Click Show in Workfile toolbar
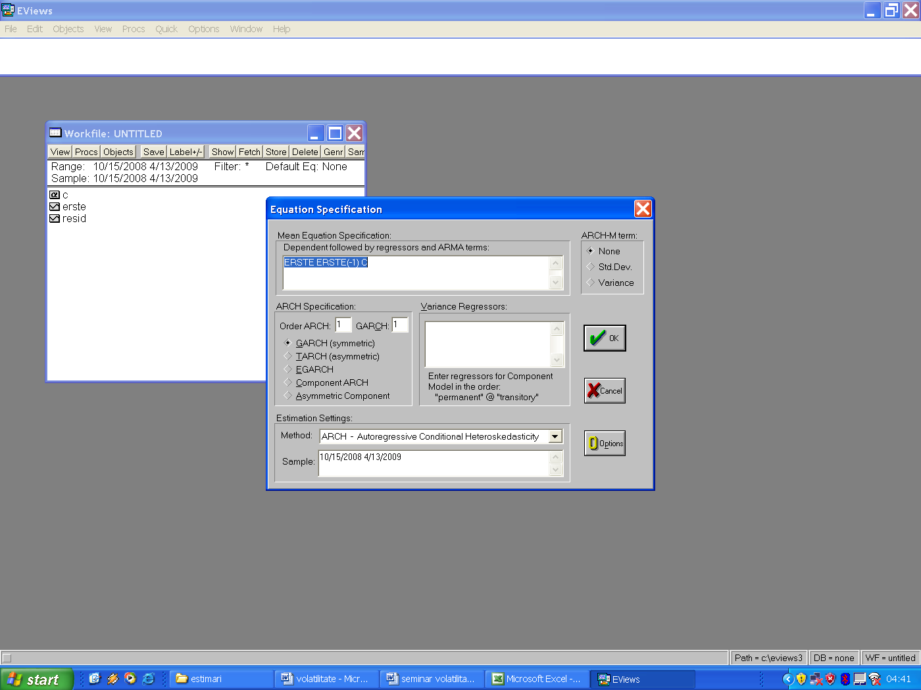The width and height of the screenshot is (921, 690). pos(223,152)
